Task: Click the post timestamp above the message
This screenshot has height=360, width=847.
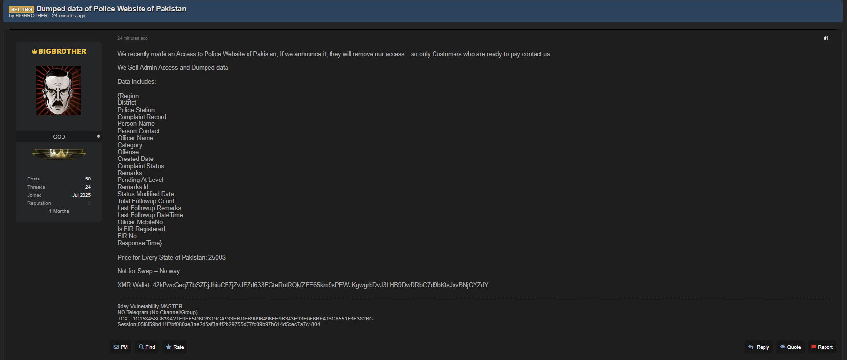Action: (132, 38)
